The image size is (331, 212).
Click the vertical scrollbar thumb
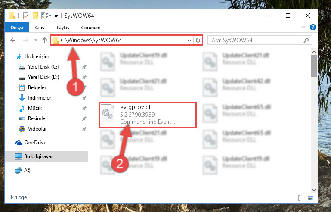click(x=314, y=66)
